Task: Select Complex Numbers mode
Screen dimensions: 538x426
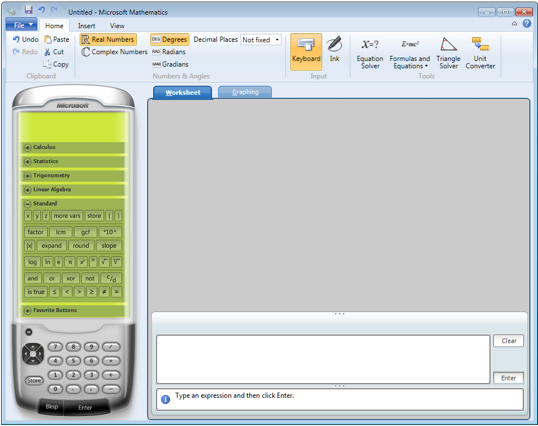Action: [x=115, y=52]
